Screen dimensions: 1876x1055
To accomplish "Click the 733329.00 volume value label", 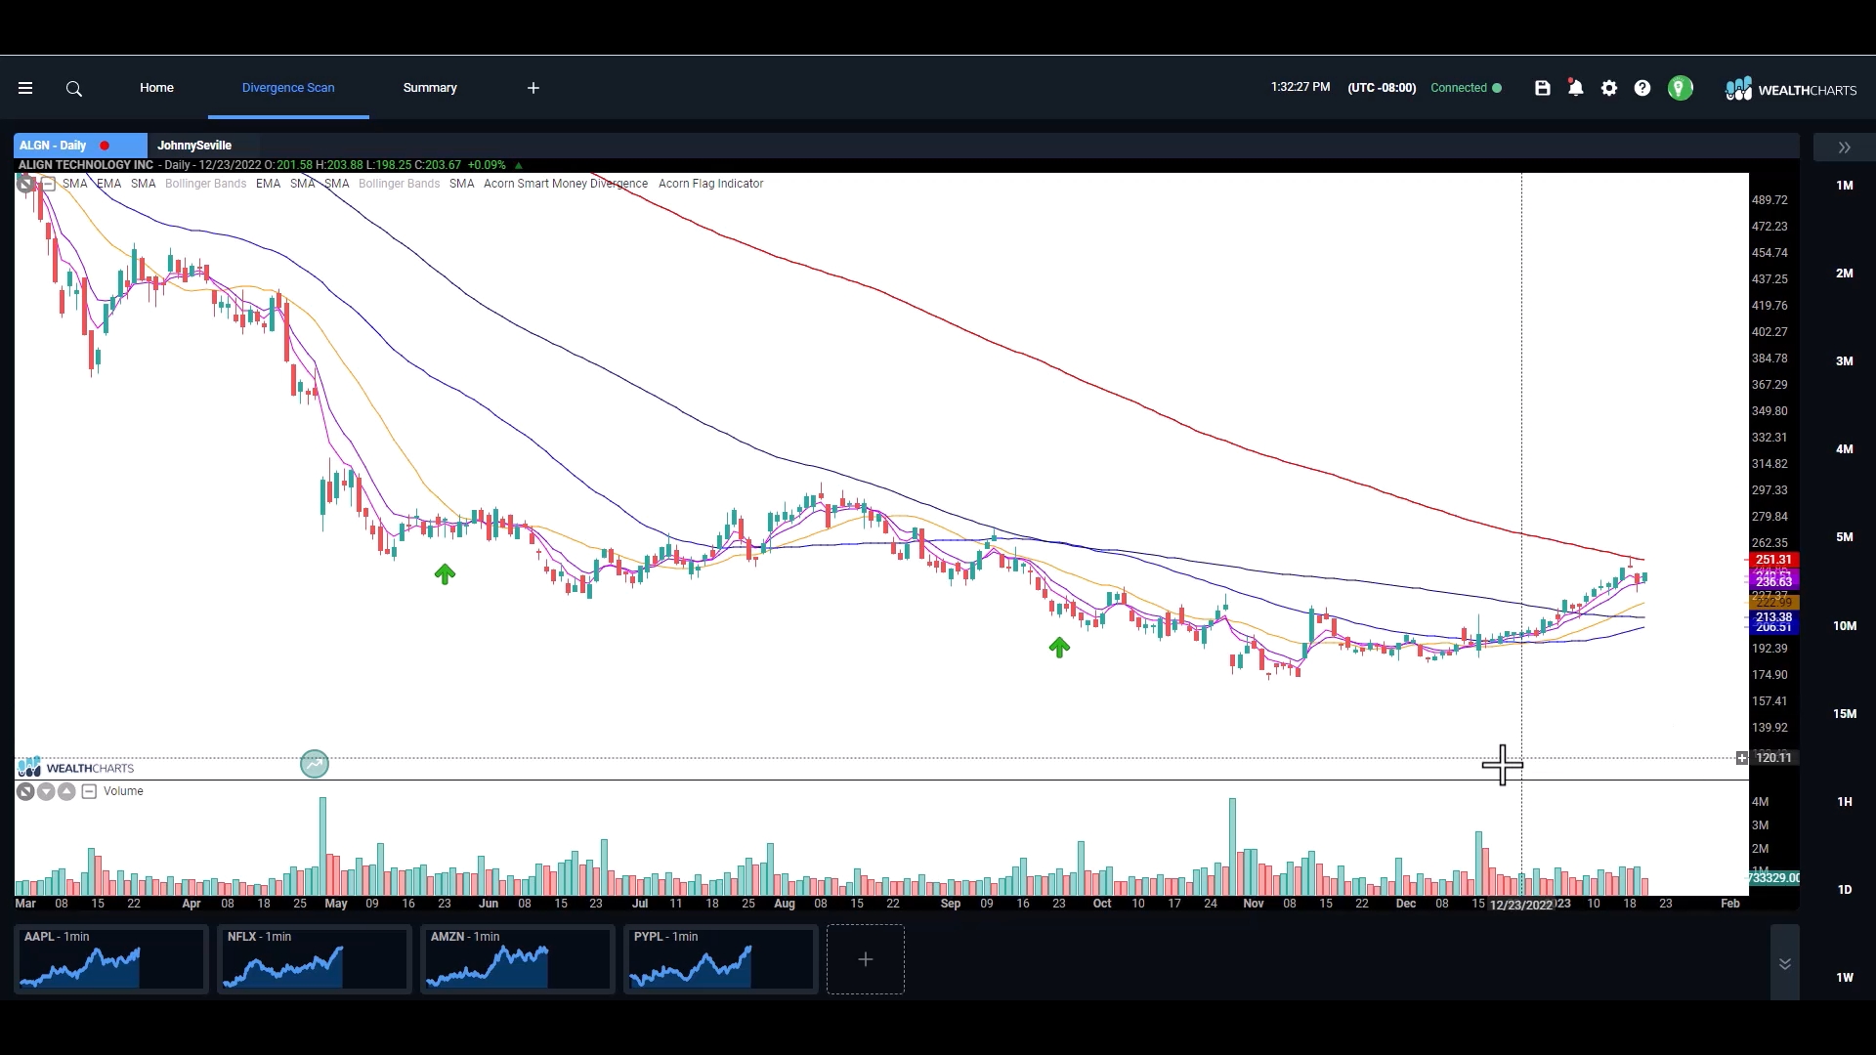I will (1773, 878).
